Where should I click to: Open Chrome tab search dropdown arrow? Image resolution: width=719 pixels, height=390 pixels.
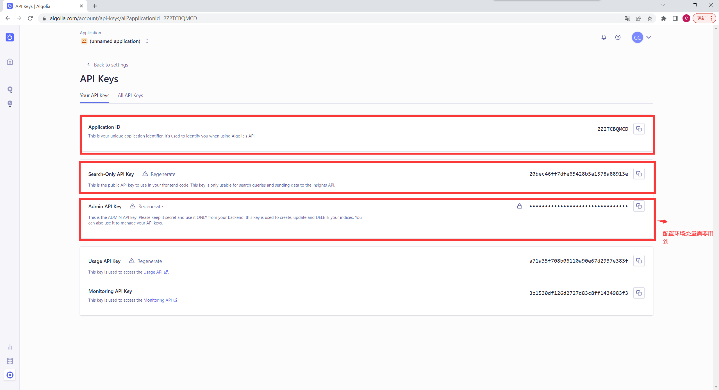tap(663, 5)
